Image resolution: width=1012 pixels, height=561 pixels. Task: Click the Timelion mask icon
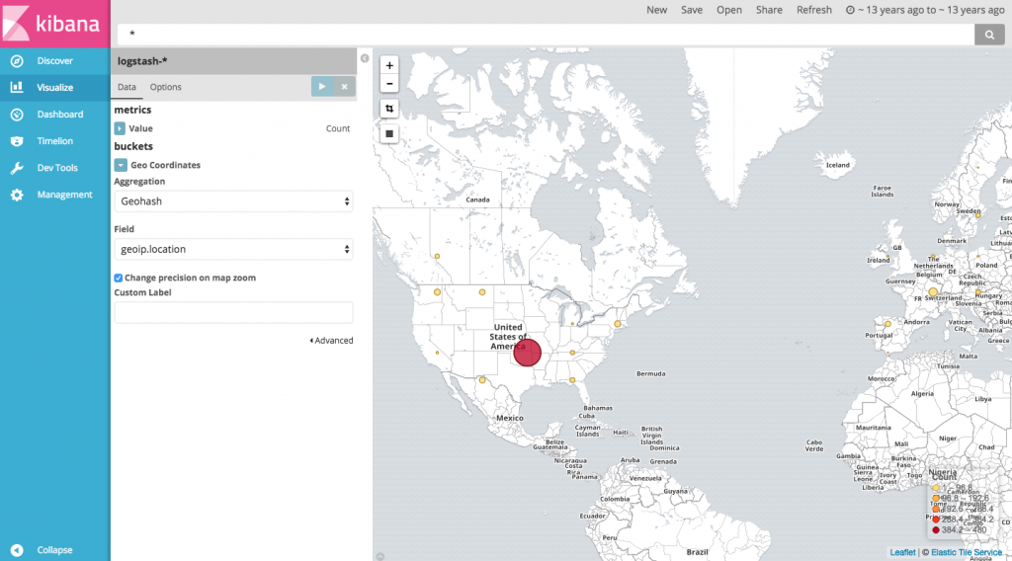tap(17, 140)
